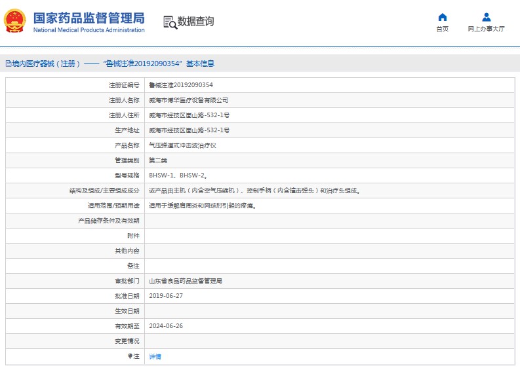Open the 首页 home icon

point(443,17)
